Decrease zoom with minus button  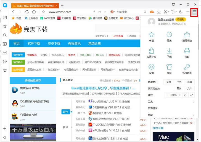168,95
